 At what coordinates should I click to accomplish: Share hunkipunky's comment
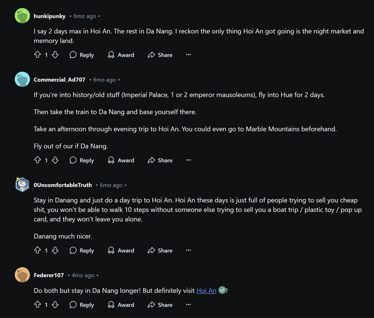(160, 55)
